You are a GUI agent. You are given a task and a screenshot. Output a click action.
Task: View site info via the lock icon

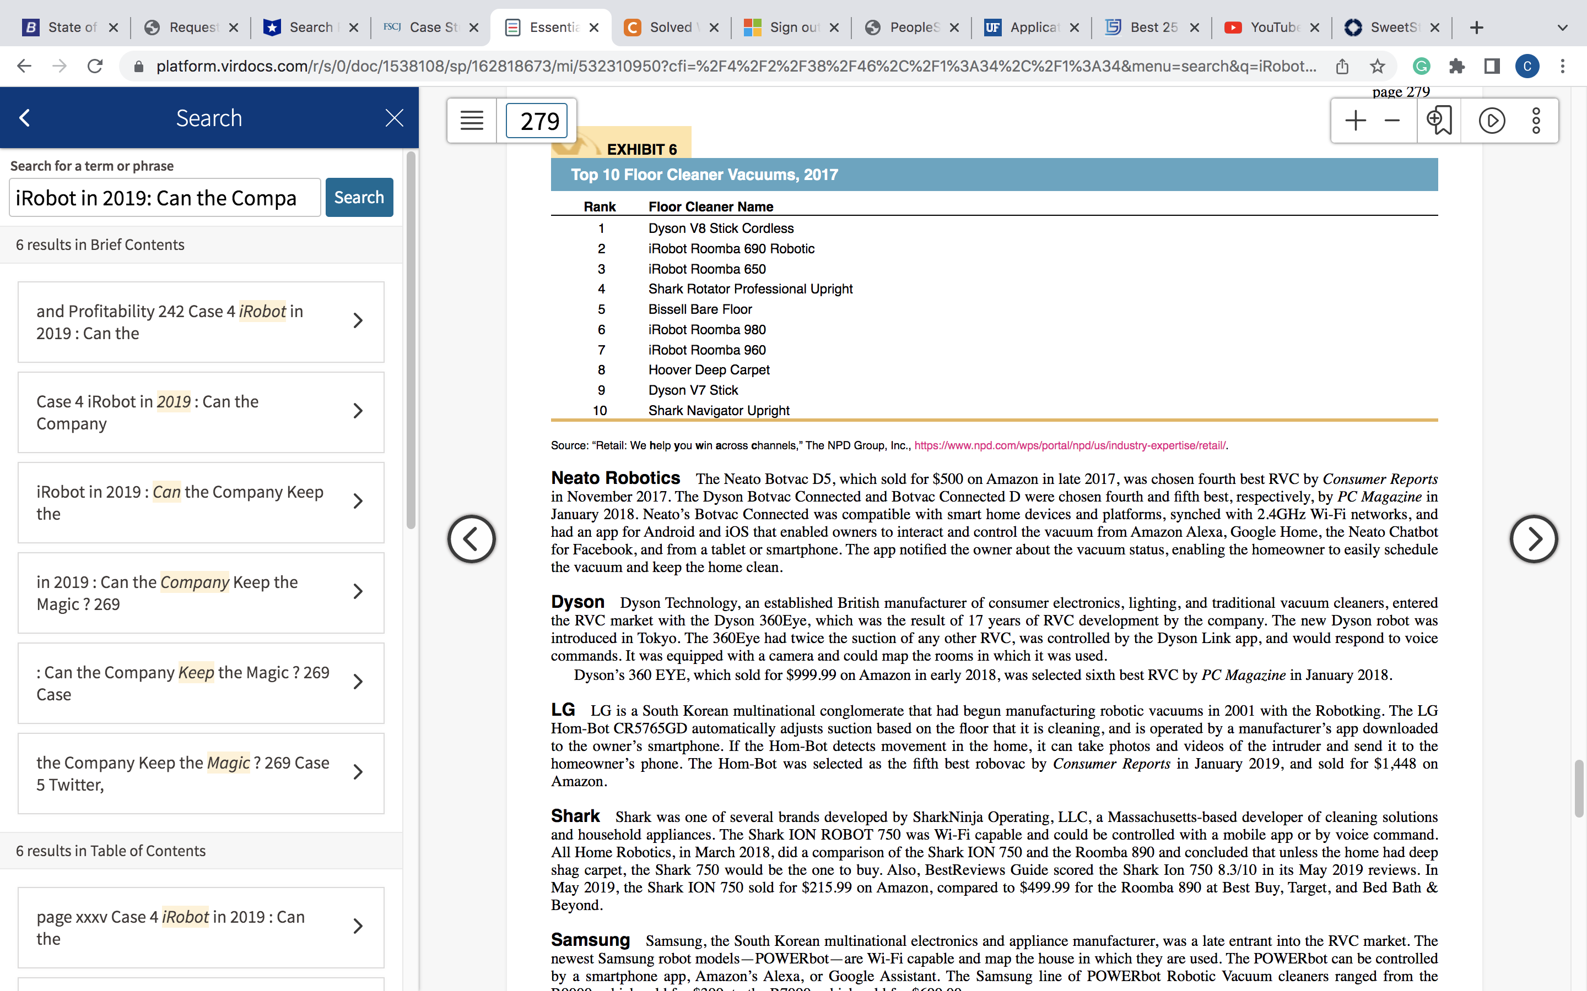pyautogui.click(x=138, y=66)
